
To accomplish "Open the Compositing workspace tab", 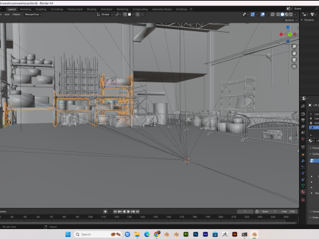I will click(140, 9).
